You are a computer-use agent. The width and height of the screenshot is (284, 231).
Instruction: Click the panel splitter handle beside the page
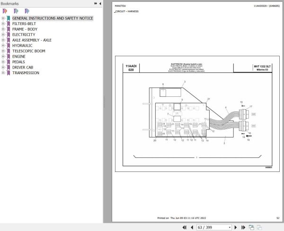pos(104,102)
